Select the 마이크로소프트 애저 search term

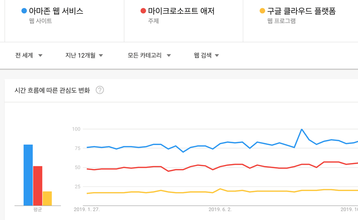pos(181,11)
